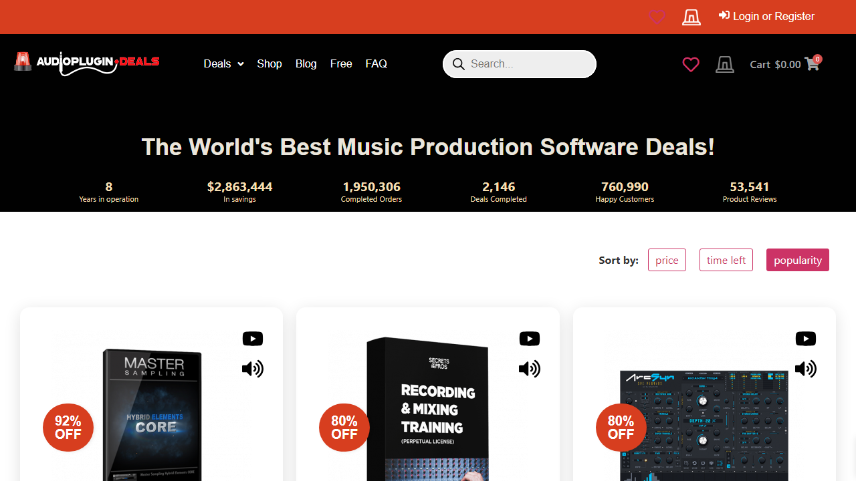Open the shopping cart icon in the header
The width and height of the screenshot is (856, 481).
point(812,63)
